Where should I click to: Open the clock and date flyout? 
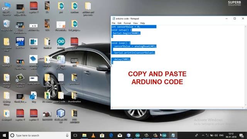point(231,136)
